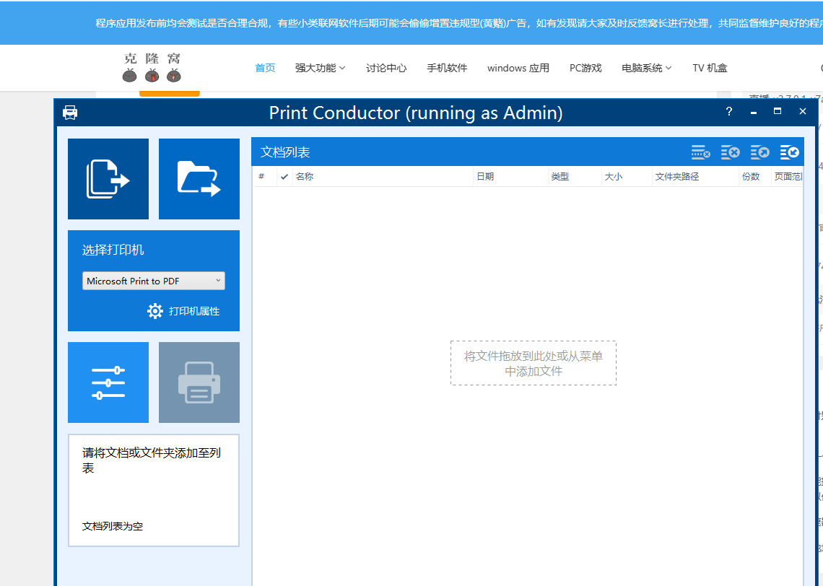Sort by the 文件夹路径 column header

695,177
